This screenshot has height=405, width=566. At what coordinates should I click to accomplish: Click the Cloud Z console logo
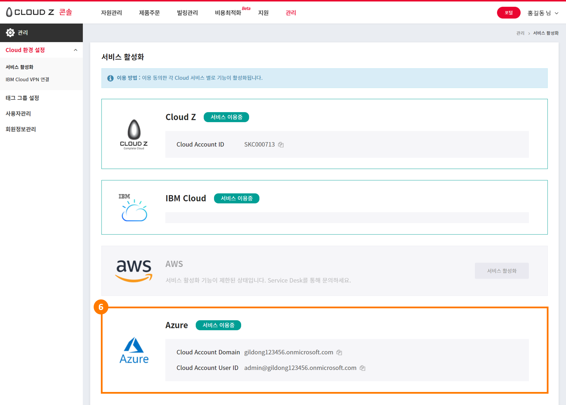click(39, 12)
